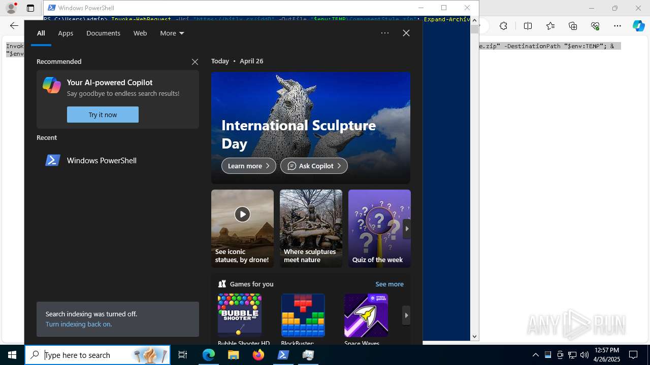Select the All search tab
Viewport: 650px width, 365px height.
pos(41,33)
